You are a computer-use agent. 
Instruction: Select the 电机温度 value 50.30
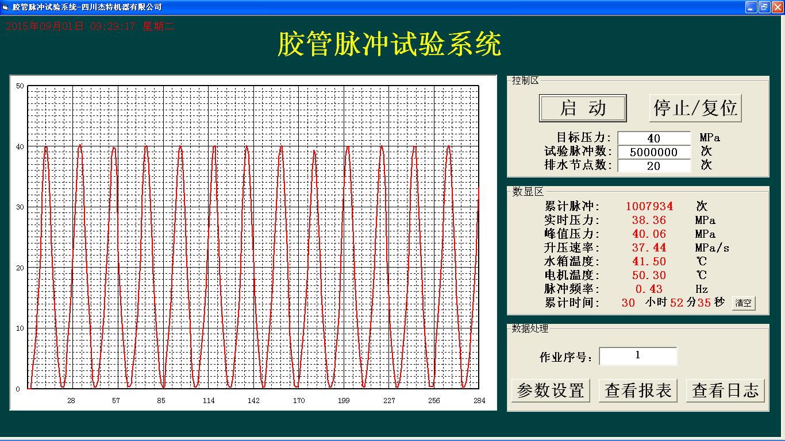point(649,275)
